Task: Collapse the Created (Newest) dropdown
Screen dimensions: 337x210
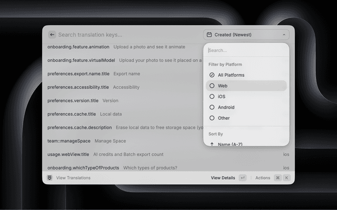Action: pos(246,35)
